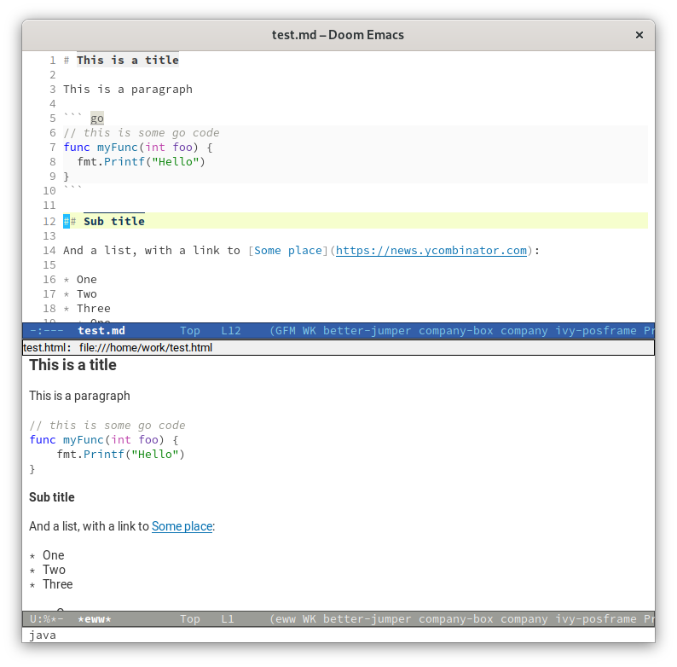This screenshot has height=667, width=677.
Task: Click L1 line indicator in eww modeline
Action: coord(227,619)
